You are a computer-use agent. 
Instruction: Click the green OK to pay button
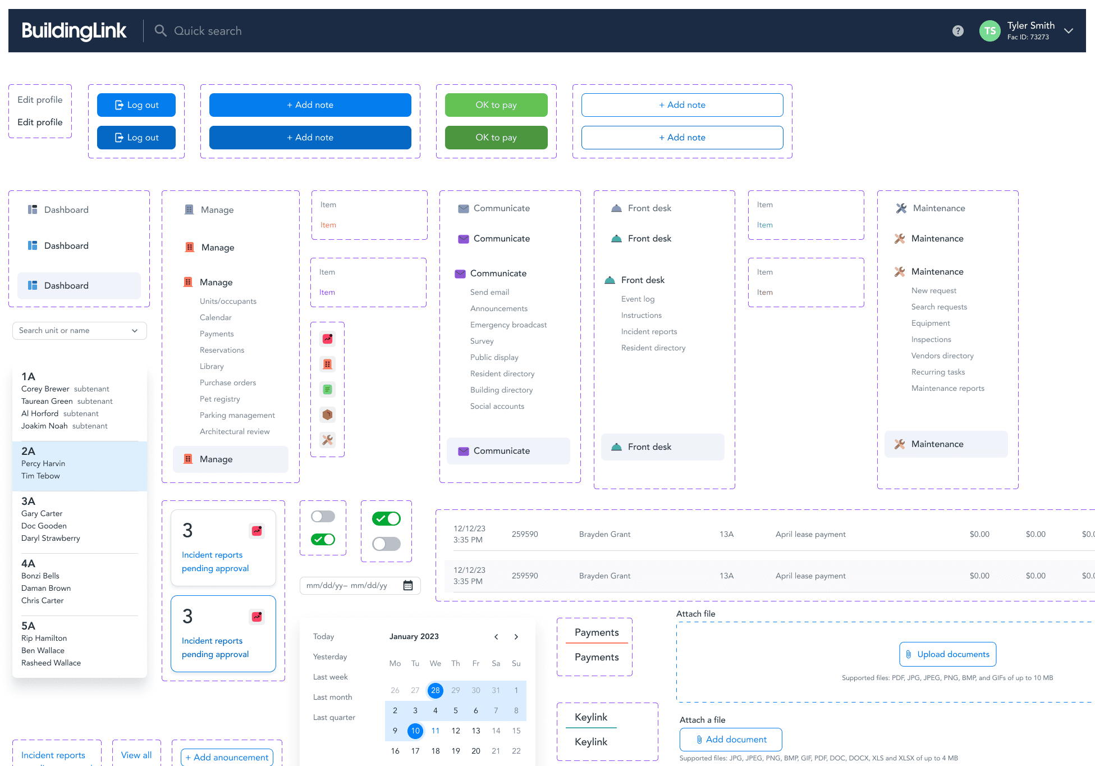click(496, 105)
